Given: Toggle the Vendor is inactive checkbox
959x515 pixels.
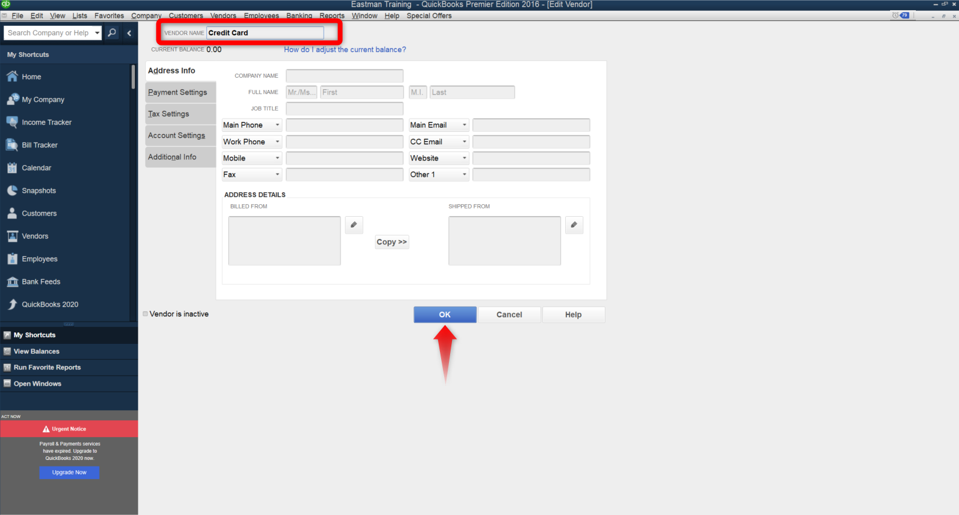Looking at the screenshot, I should click(145, 314).
